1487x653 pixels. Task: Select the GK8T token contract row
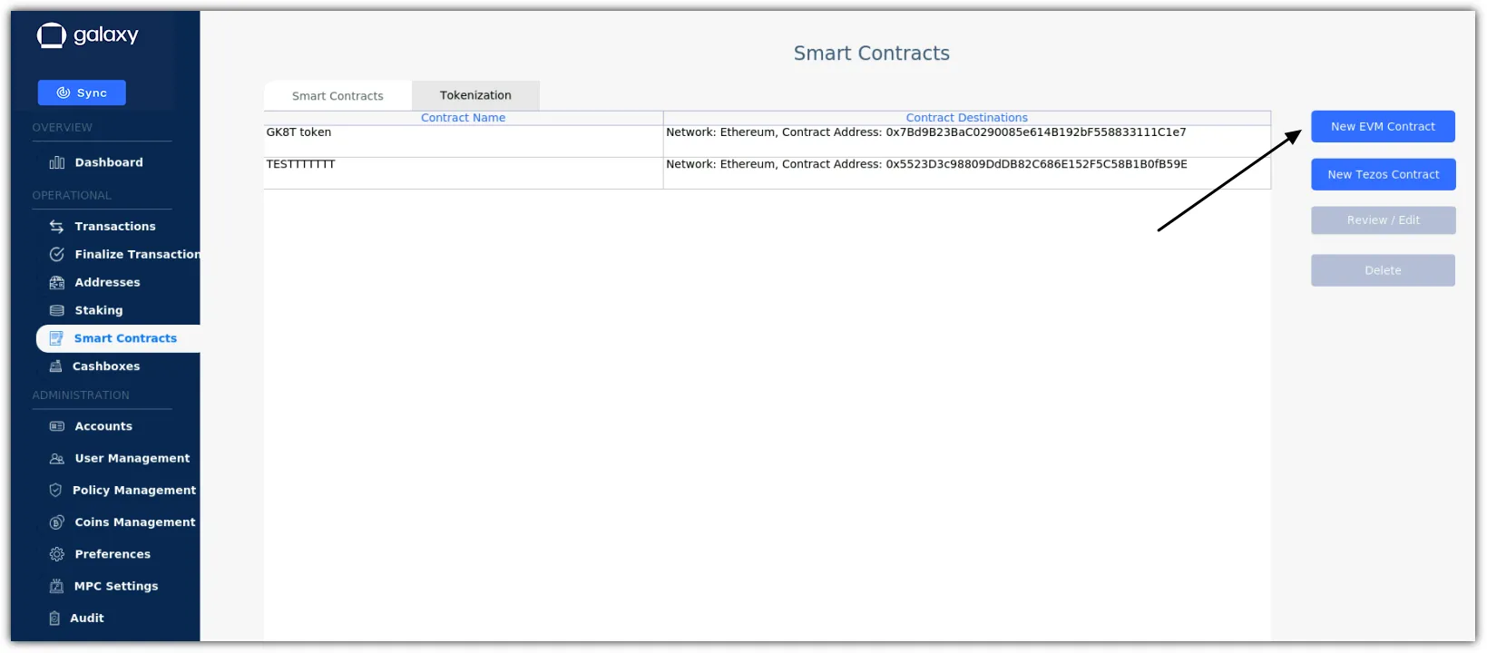(x=768, y=141)
